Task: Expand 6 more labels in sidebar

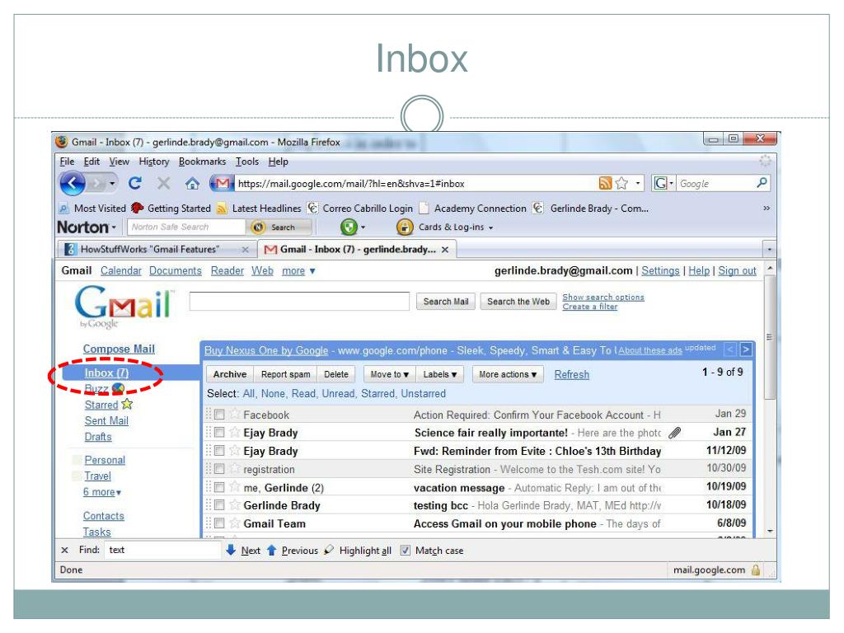Action: click(x=102, y=492)
